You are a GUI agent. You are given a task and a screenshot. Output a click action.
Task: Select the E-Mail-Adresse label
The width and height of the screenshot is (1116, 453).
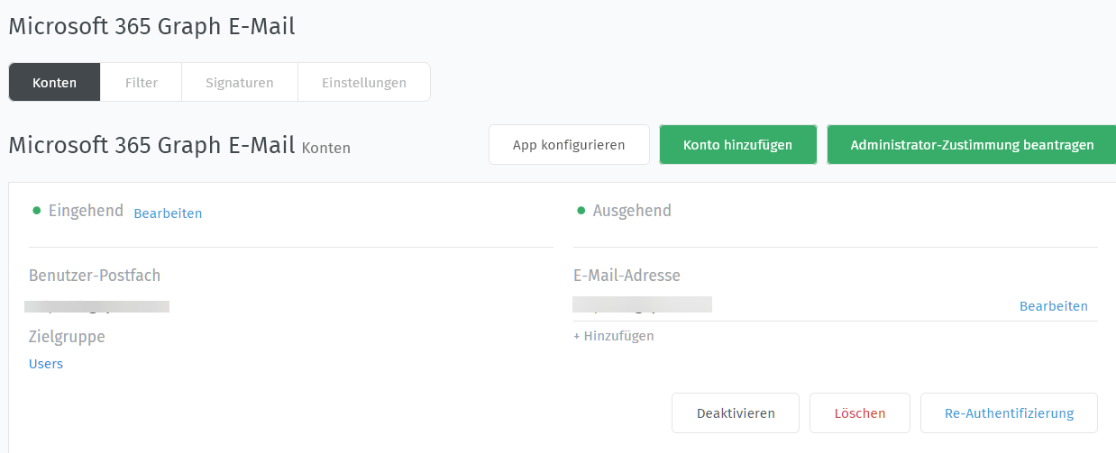[x=627, y=276]
